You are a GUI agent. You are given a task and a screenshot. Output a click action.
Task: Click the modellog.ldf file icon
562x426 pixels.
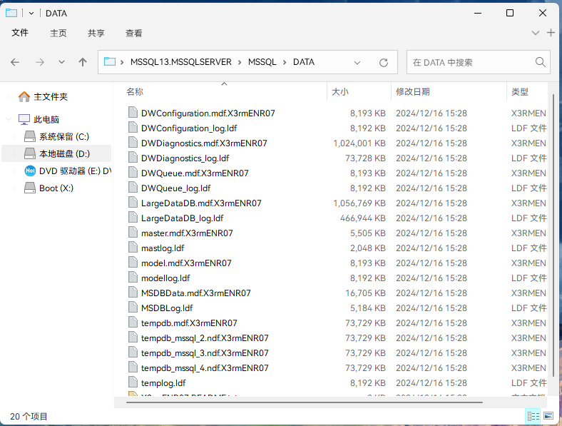point(133,278)
